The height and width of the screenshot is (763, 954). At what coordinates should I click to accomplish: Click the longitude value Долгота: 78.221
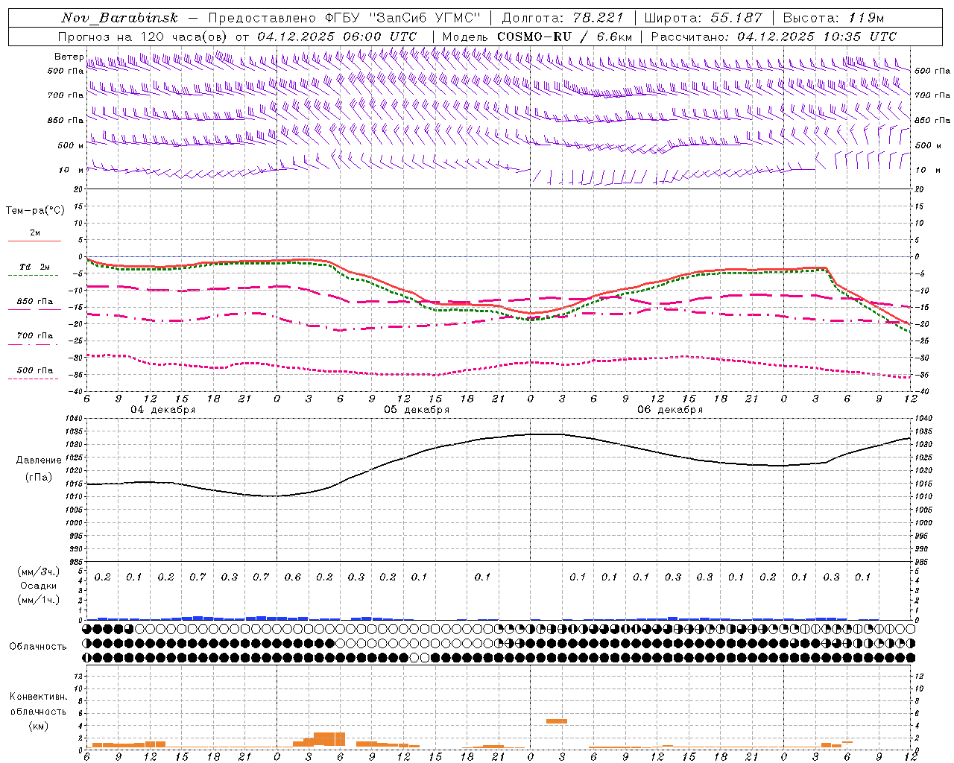point(563,18)
